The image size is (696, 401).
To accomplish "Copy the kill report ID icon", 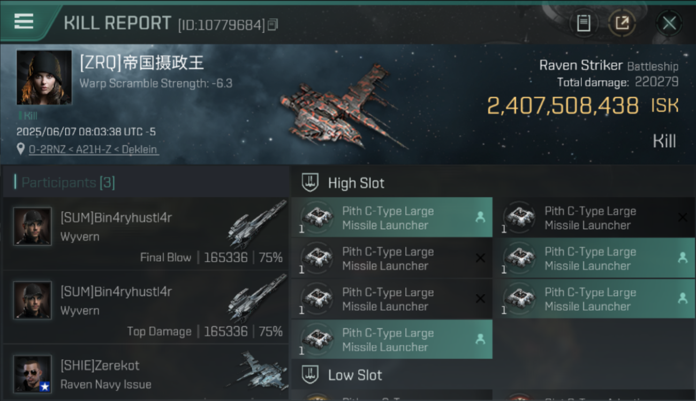I will click(273, 25).
